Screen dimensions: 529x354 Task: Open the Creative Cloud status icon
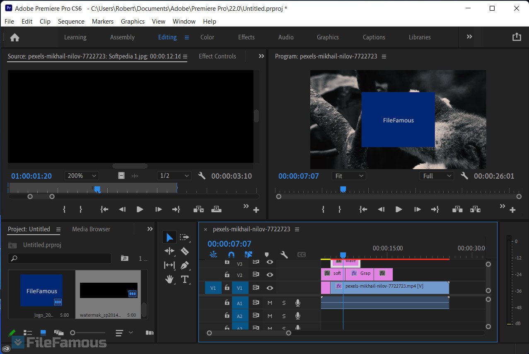pos(6,349)
